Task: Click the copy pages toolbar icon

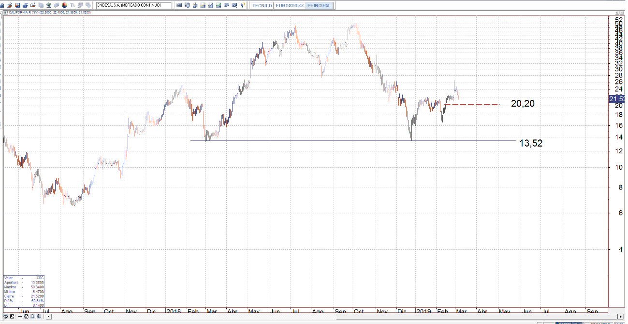Action: coord(41,5)
